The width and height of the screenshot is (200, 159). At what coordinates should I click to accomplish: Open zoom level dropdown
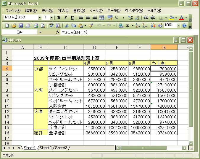click(179, 25)
